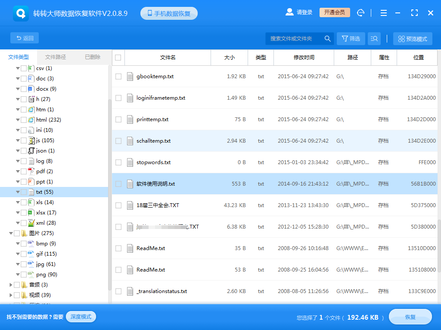The width and height of the screenshot is (441, 330).
Task: Click the advanced search icon beside 筛选
Action: (x=374, y=38)
